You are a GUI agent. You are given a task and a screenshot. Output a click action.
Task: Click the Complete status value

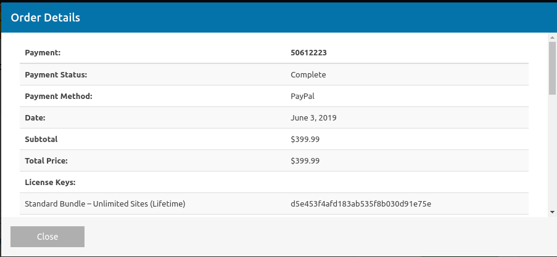point(308,74)
